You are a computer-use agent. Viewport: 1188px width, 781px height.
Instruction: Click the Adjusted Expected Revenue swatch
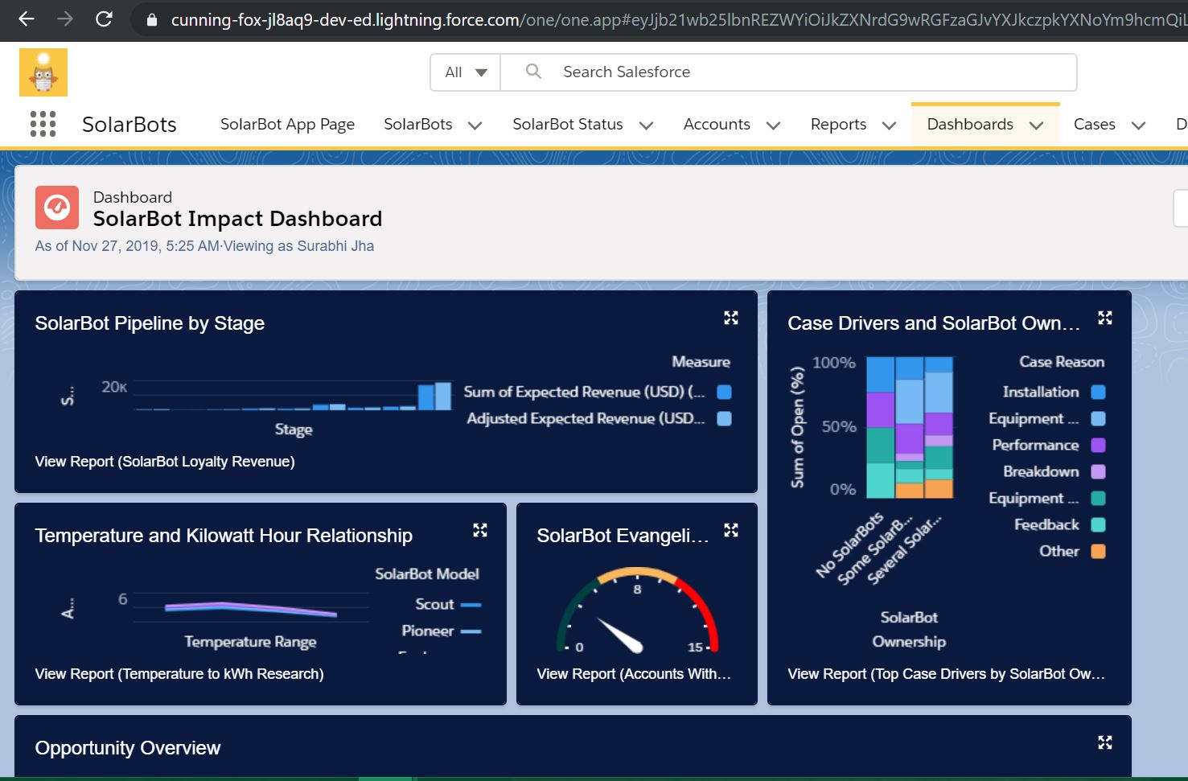tap(724, 418)
